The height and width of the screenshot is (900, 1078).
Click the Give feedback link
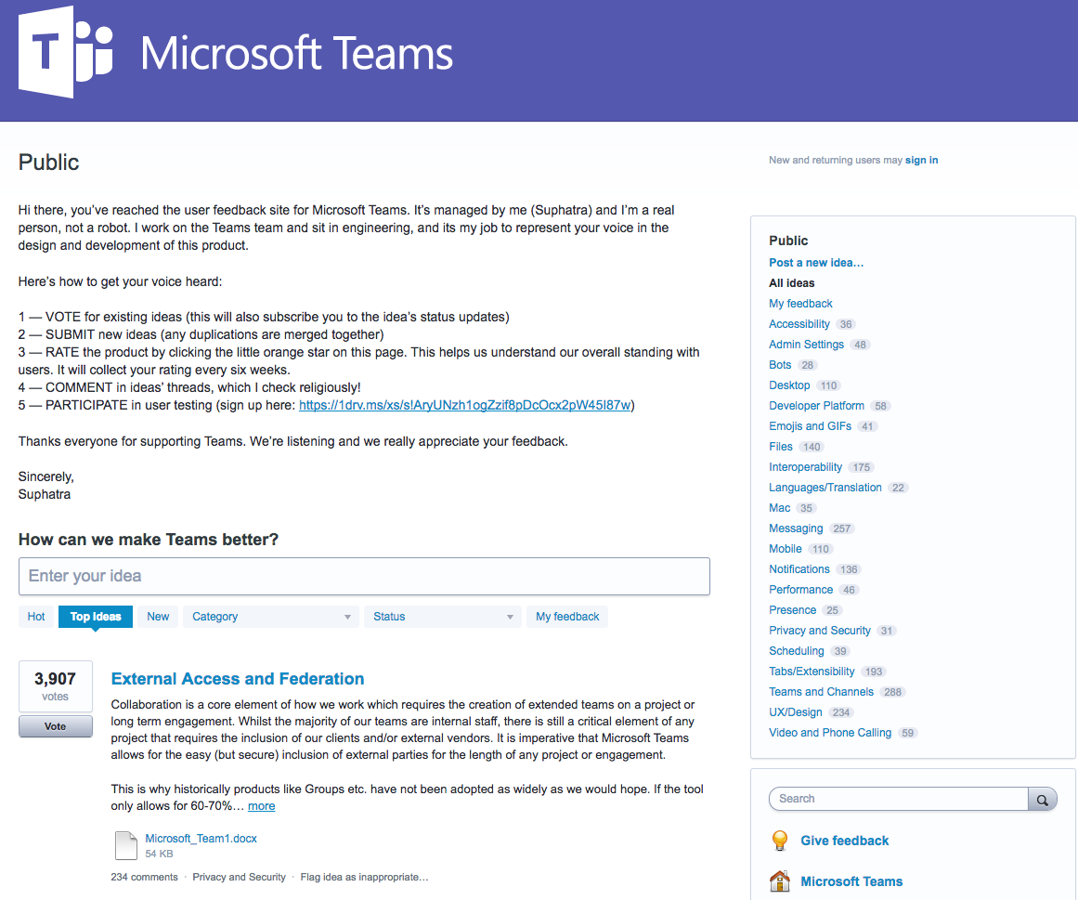[x=844, y=841]
